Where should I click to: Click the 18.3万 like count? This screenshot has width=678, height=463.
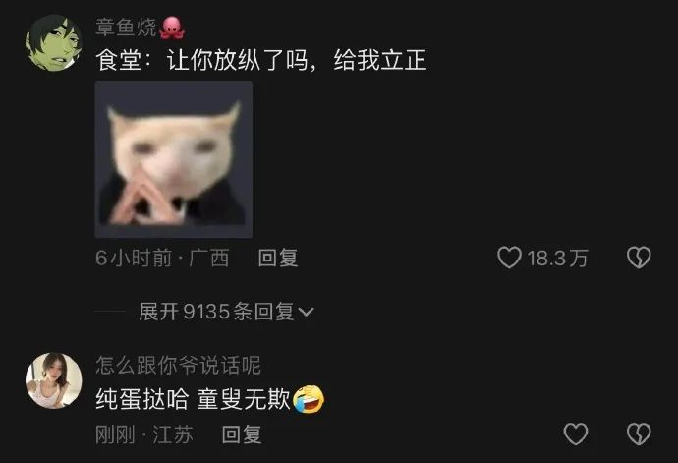click(x=557, y=259)
